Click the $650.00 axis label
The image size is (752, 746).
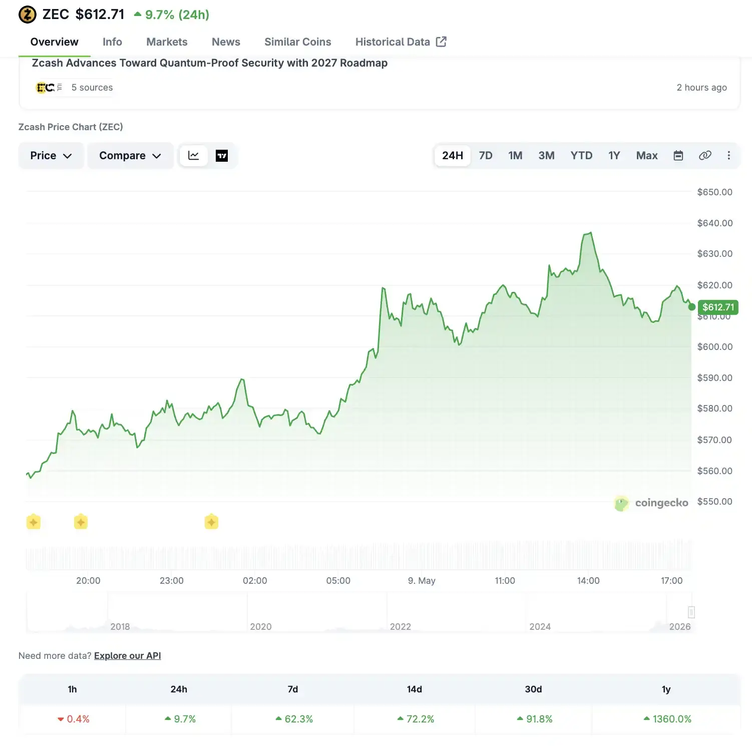pos(715,192)
